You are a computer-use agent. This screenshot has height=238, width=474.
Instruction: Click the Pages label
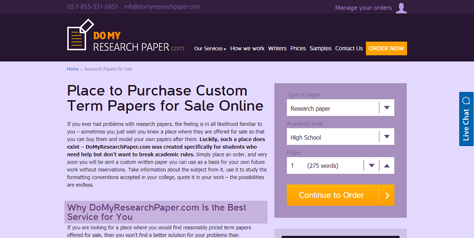[x=294, y=152]
